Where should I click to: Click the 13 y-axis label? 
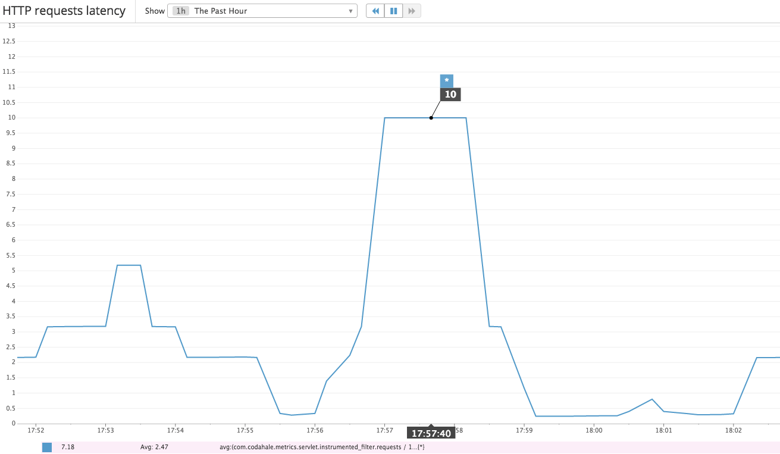(11, 26)
